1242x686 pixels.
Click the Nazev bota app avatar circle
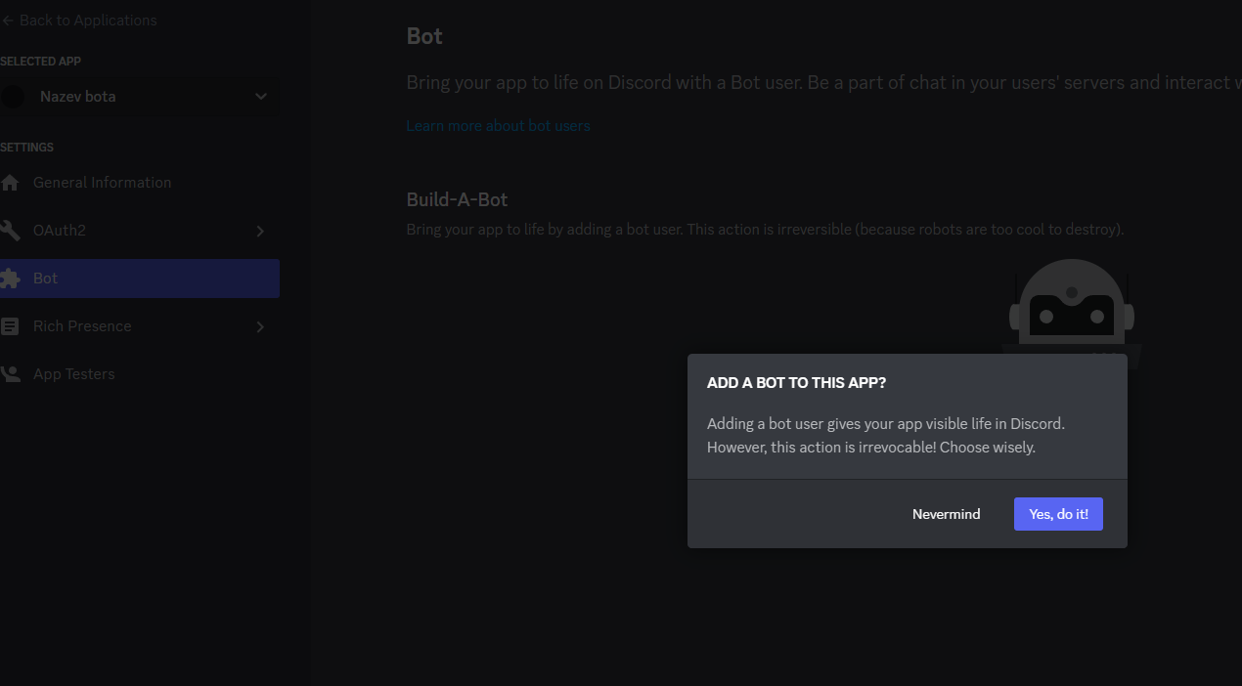pyautogui.click(x=14, y=96)
